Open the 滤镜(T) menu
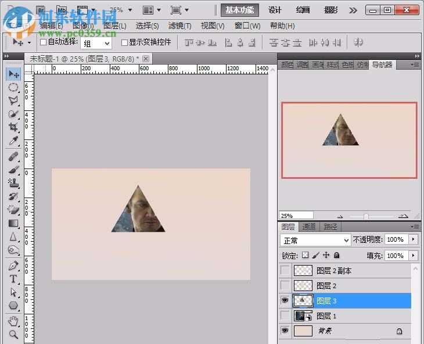 click(179, 26)
